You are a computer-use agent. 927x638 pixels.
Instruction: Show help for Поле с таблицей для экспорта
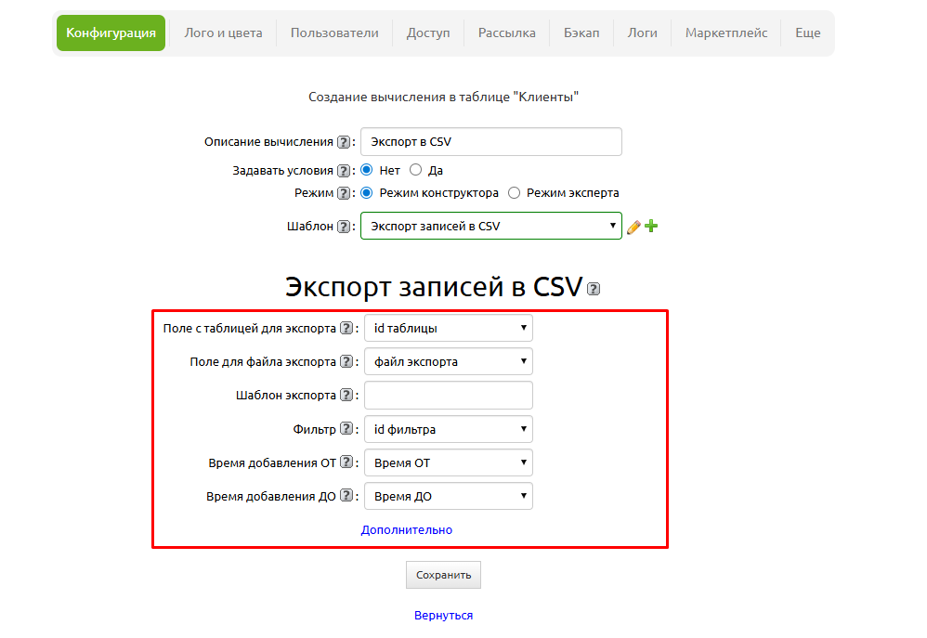pos(346,328)
